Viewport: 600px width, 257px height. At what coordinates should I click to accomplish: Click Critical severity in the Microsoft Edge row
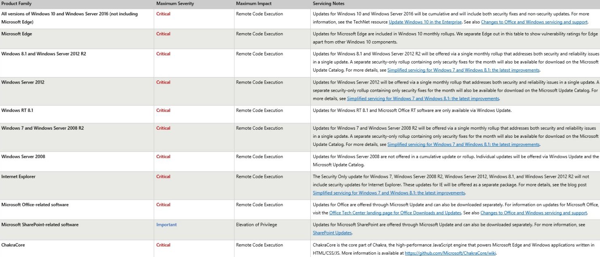coord(163,34)
